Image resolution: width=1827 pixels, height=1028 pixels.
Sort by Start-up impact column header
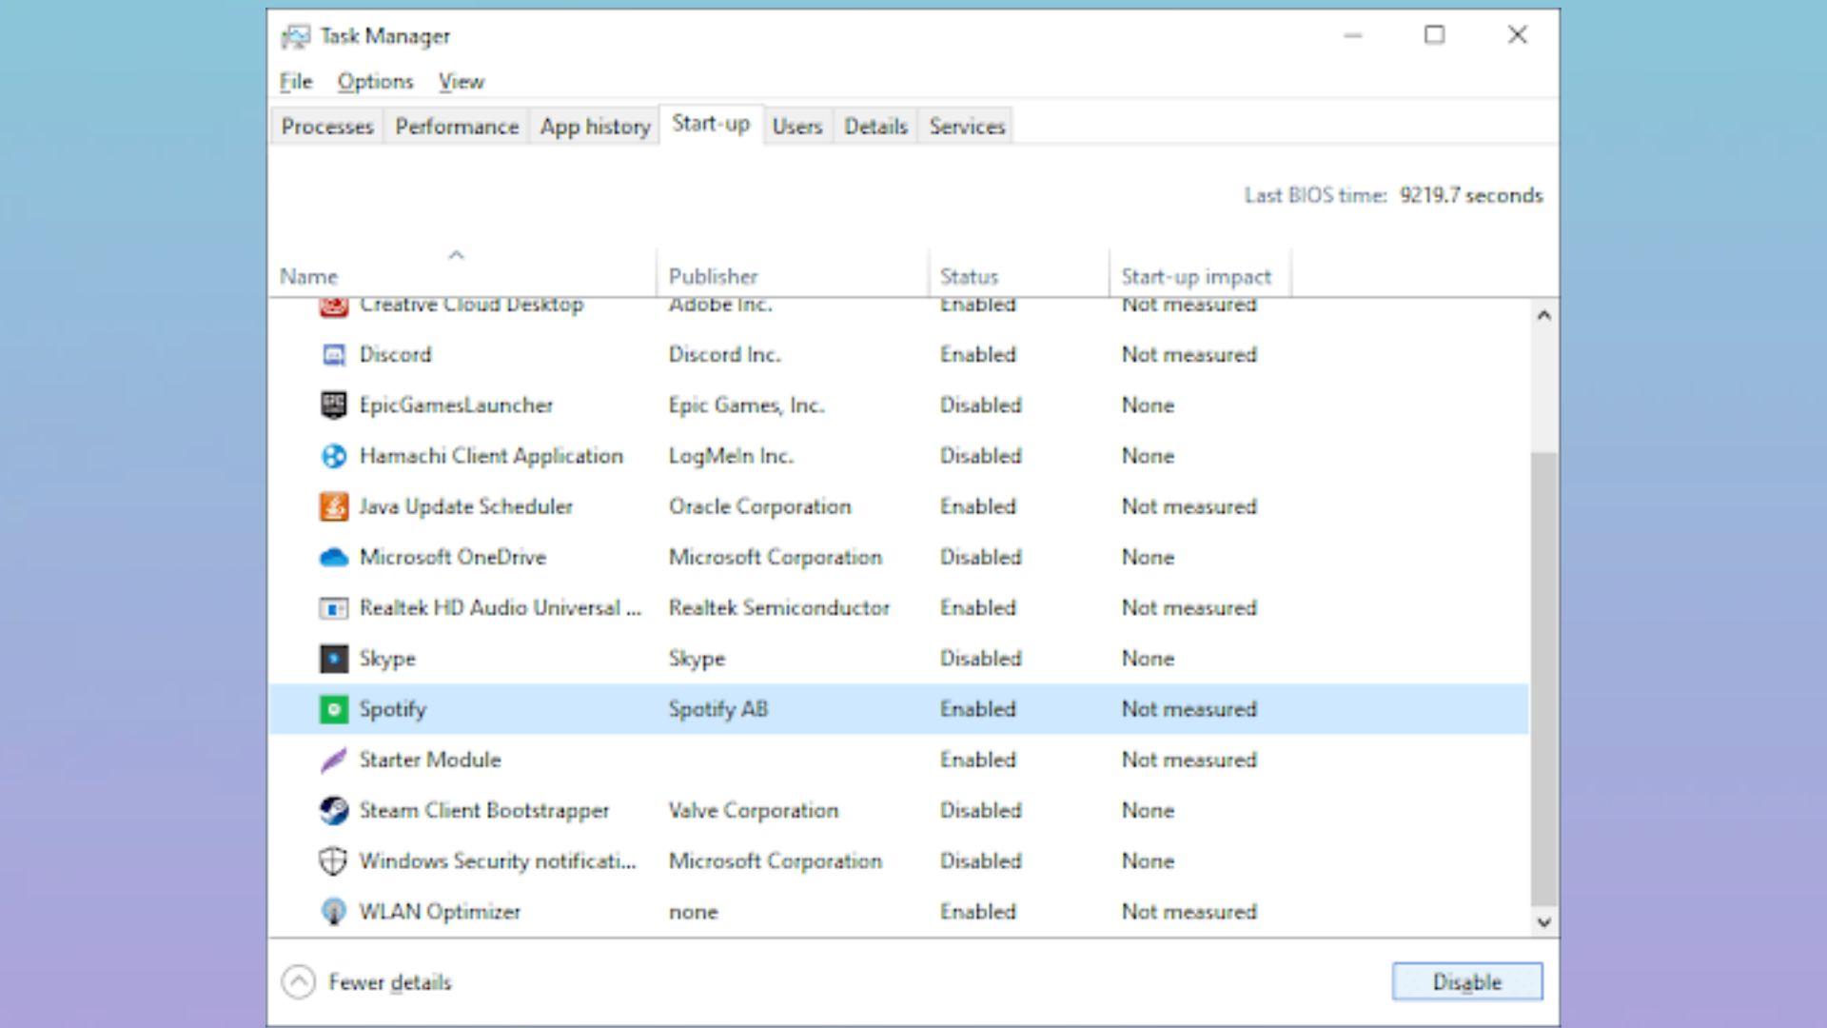click(x=1200, y=272)
